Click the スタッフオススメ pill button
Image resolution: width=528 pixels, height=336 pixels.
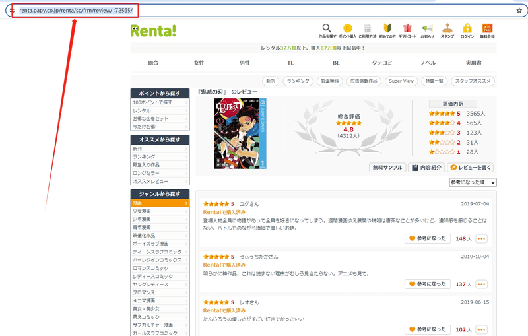click(x=473, y=81)
